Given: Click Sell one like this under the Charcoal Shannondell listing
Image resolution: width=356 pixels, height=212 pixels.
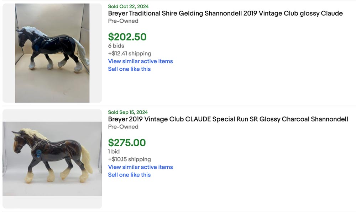Looking at the screenshot, I should (x=129, y=175).
